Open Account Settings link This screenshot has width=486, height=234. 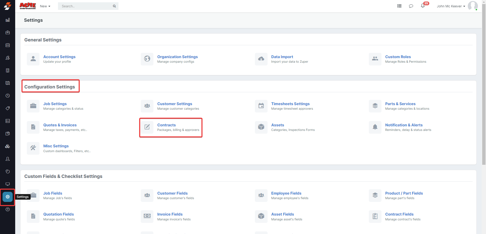coord(59,57)
